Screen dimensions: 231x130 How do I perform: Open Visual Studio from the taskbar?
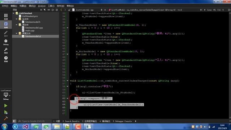click(26, 127)
